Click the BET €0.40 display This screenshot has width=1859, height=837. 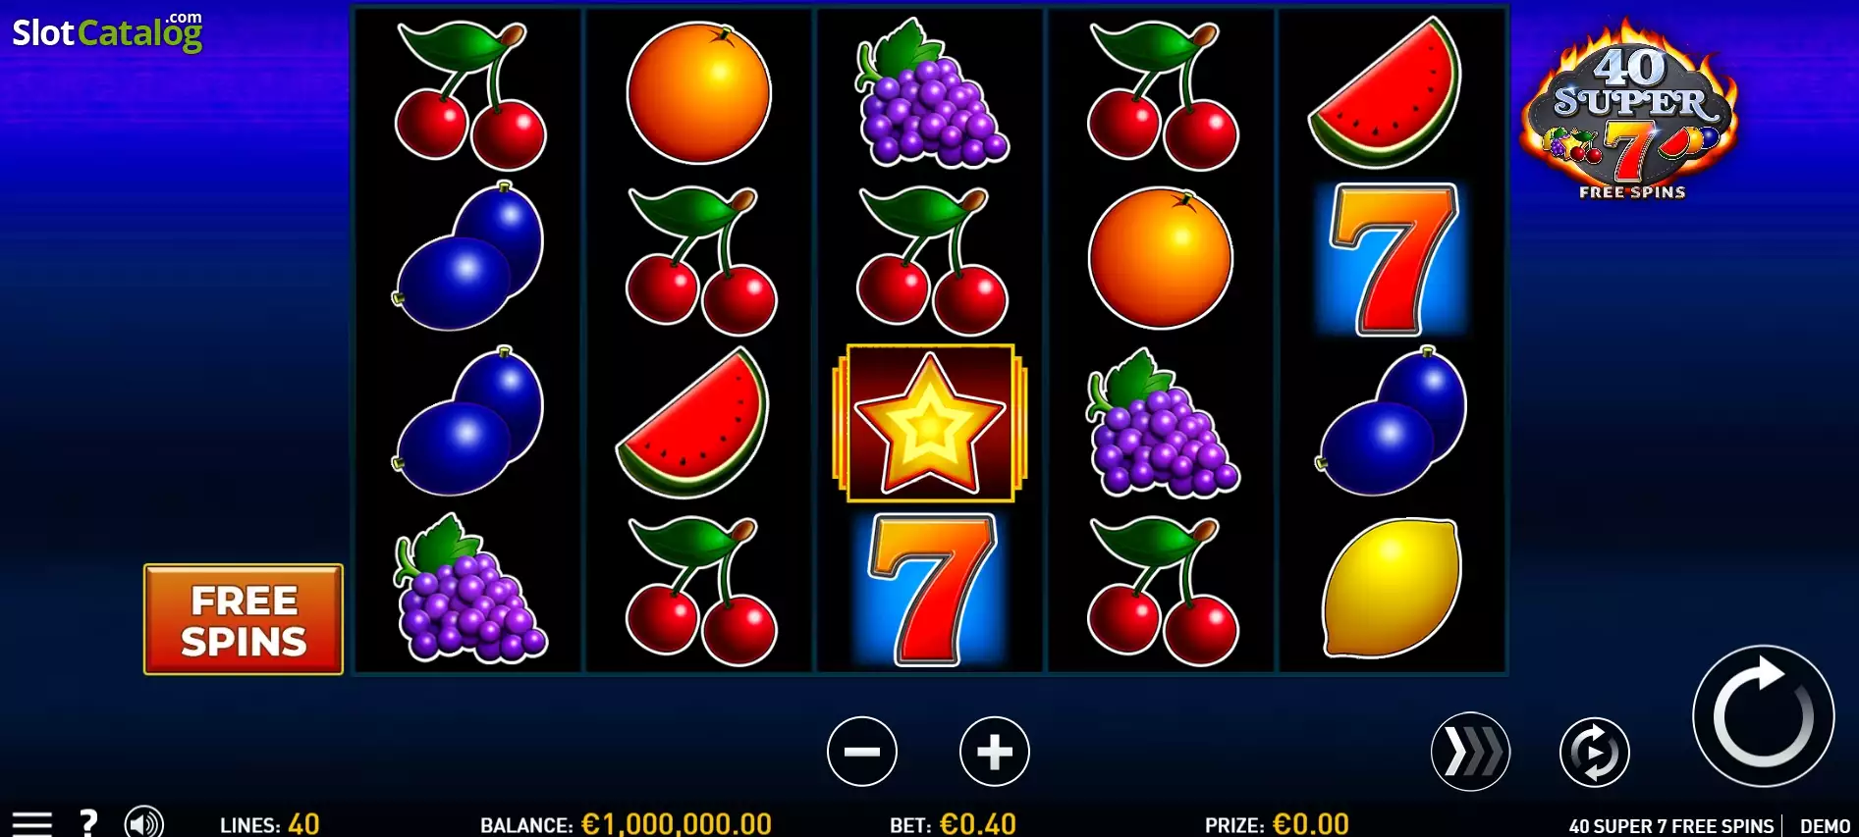pyautogui.click(x=953, y=824)
